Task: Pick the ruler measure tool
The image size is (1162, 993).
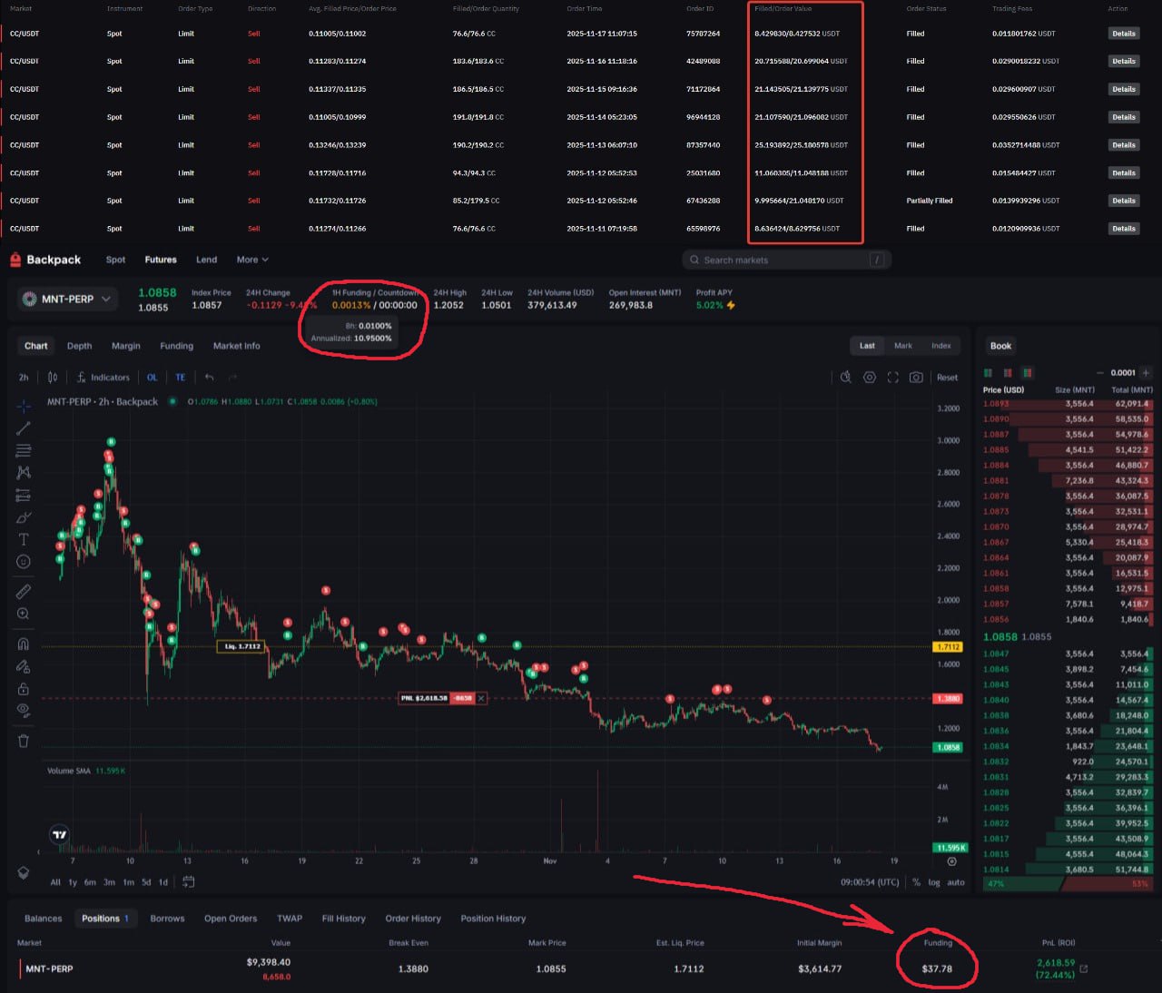Action: click(x=24, y=592)
